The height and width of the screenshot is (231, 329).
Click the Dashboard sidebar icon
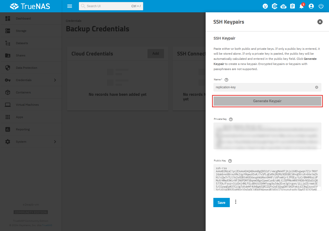8,18
